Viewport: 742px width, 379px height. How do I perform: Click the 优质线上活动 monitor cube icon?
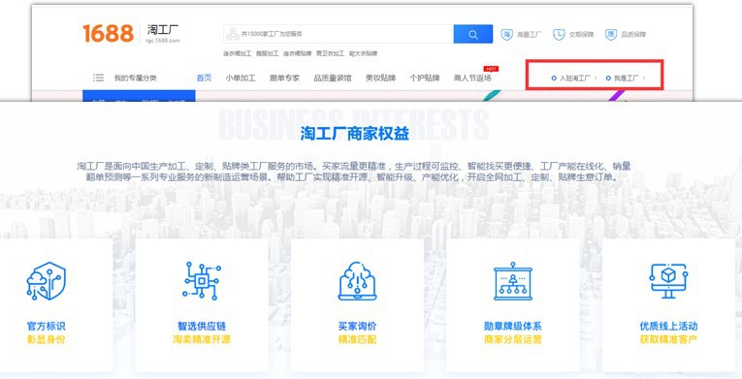click(668, 281)
